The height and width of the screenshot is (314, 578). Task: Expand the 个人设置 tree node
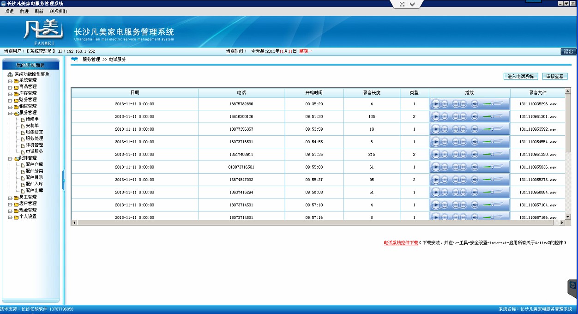(x=10, y=217)
